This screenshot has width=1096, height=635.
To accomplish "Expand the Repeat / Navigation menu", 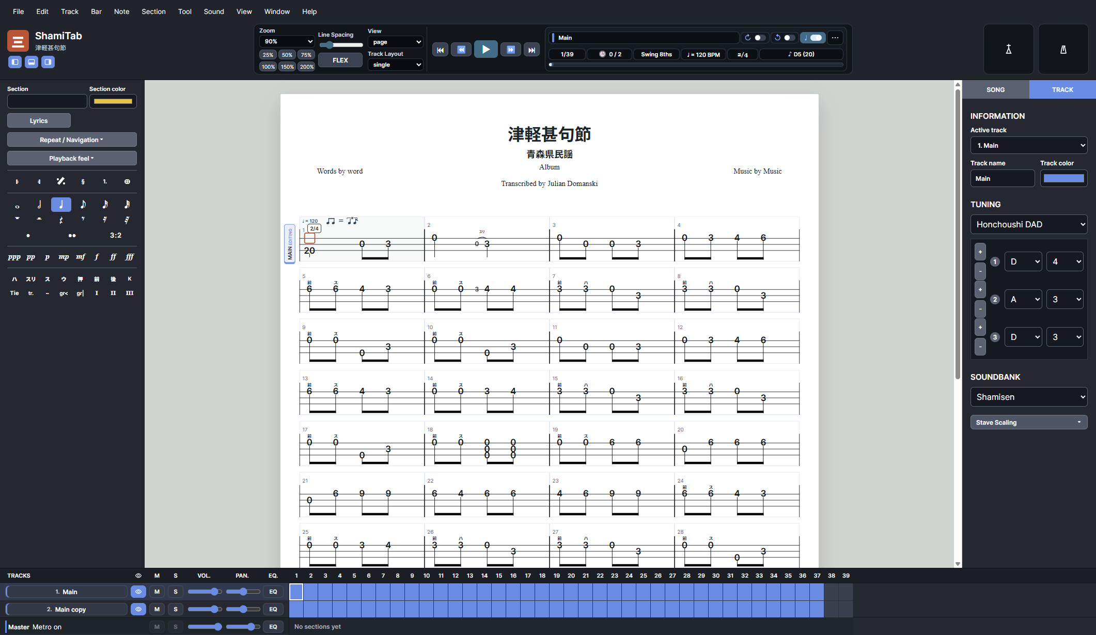I will tap(72, 140).
